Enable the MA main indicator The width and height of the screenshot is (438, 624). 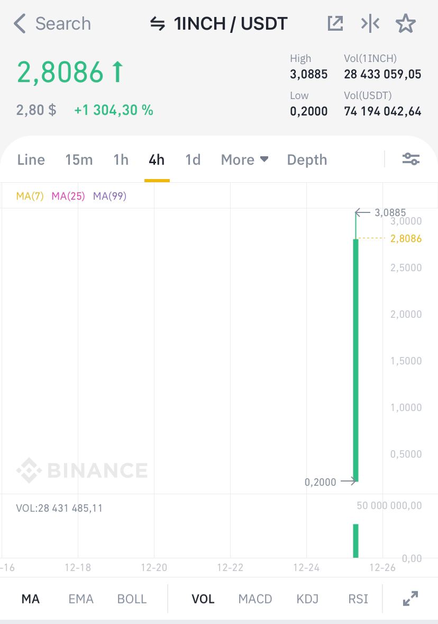point(31,599)
